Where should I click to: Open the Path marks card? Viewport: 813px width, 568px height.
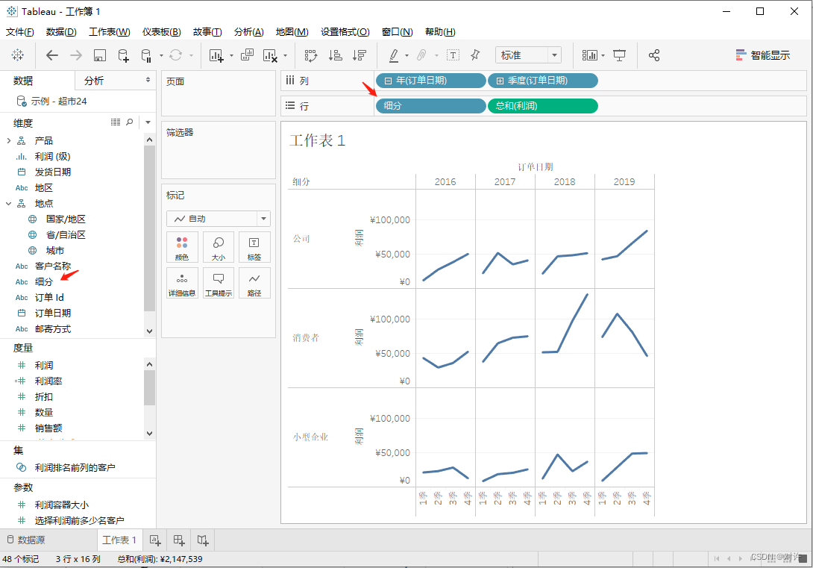[x=254, y=283]
